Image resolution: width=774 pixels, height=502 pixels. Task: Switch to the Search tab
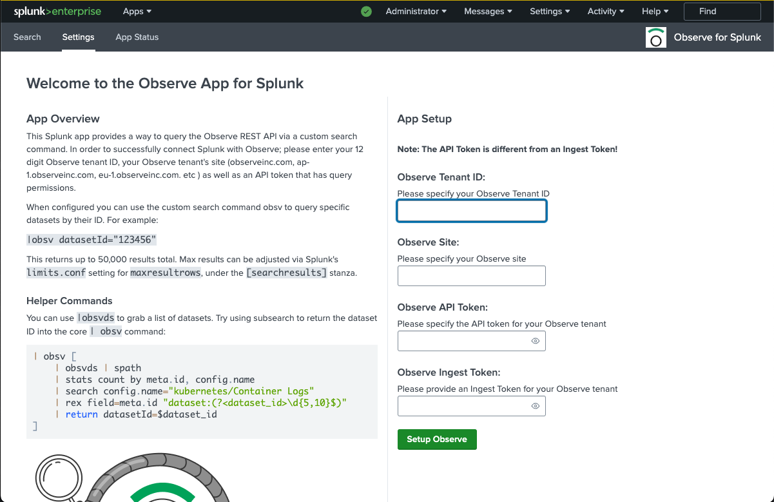coord(27,37)
